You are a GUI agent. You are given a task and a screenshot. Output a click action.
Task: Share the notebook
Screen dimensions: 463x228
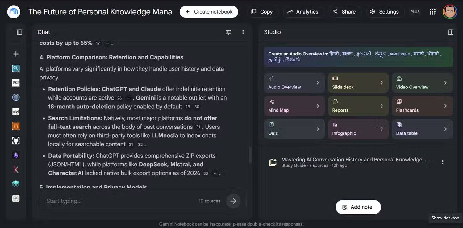pos(344,12)
